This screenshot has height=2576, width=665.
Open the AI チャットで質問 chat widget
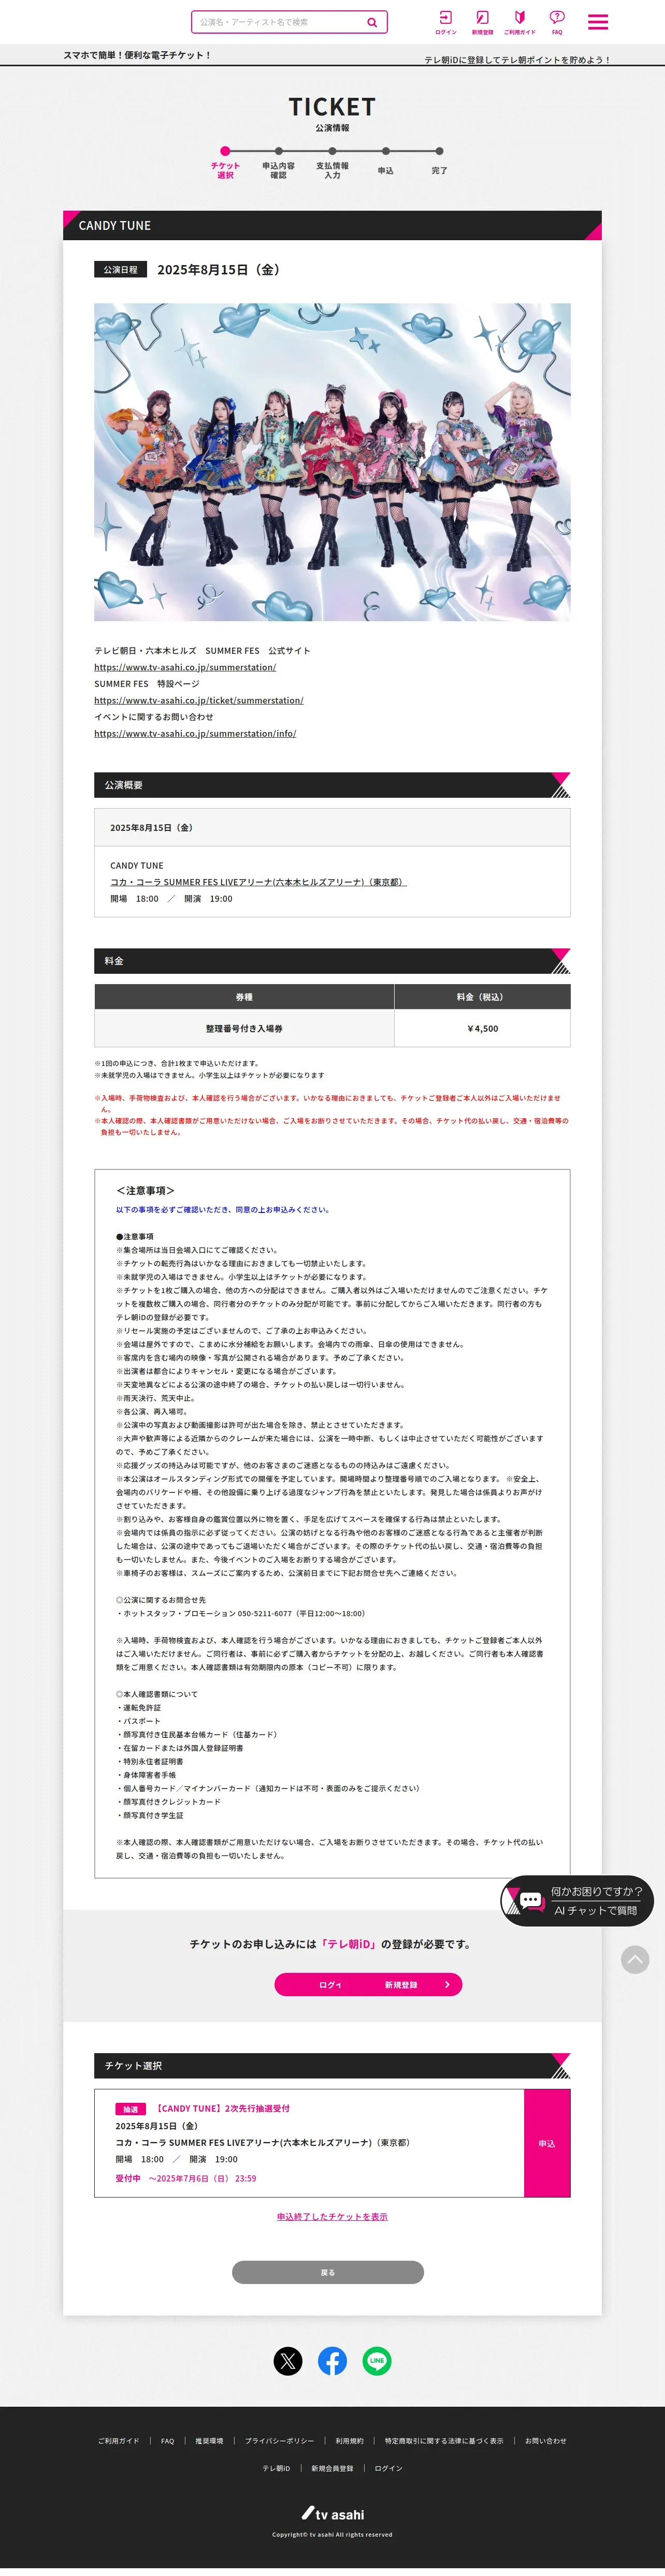577,1900
